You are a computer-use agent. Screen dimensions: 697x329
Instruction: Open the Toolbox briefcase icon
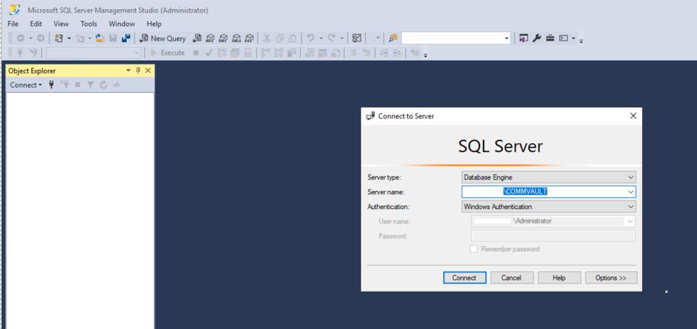pos(550,38)
